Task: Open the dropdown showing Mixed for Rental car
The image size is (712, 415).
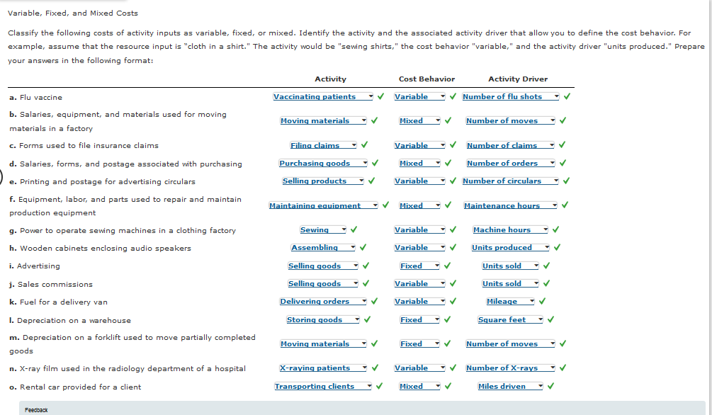Action: click(419, 386)
